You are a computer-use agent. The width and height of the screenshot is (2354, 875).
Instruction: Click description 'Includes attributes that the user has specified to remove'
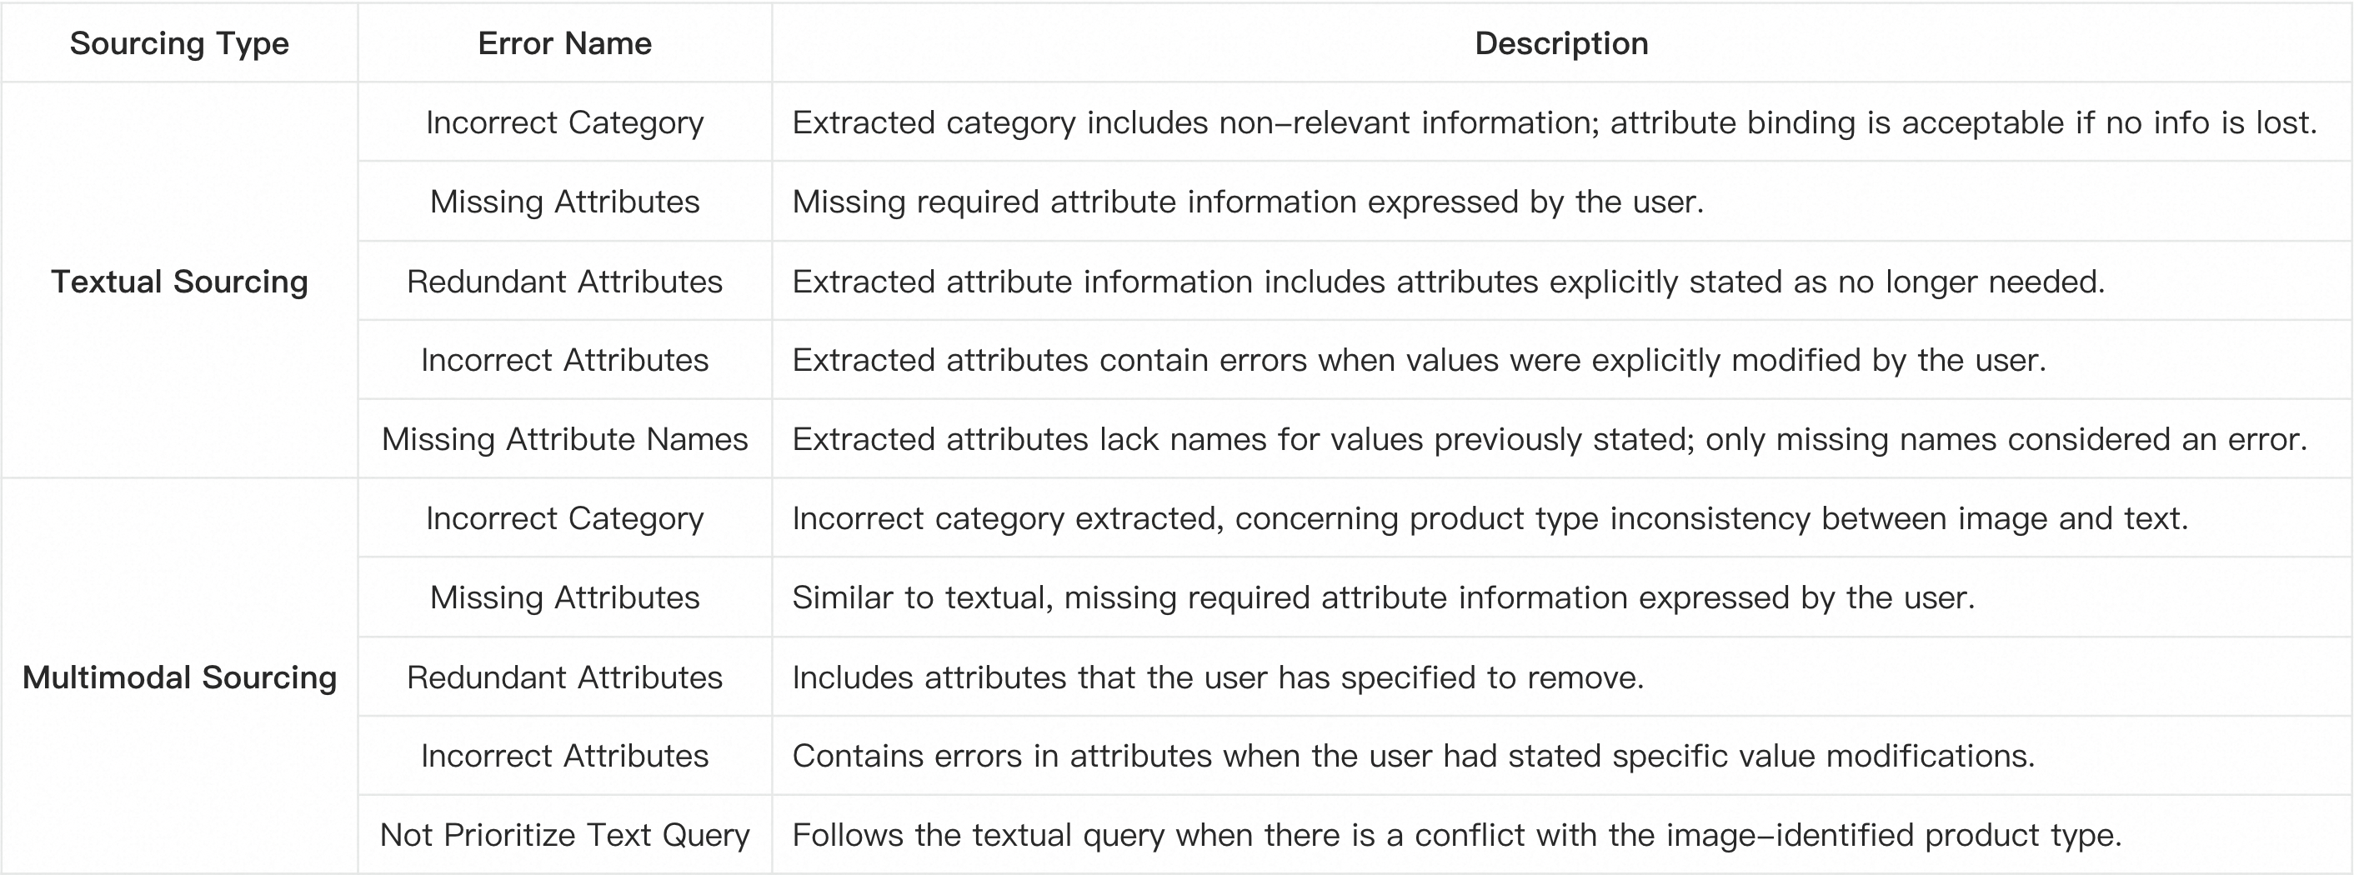click(x=1218, y=677)
